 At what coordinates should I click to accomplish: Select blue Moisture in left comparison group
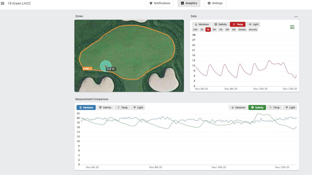click(86, 107)
